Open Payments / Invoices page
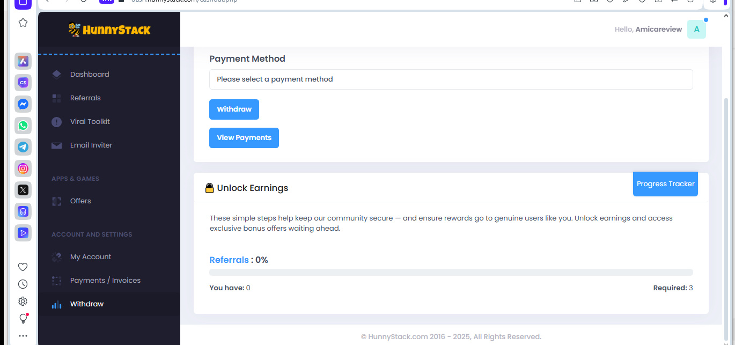Image resolution: width=735 pixels, height=345 pixels. pyautogui.click(x=105, y=280)
